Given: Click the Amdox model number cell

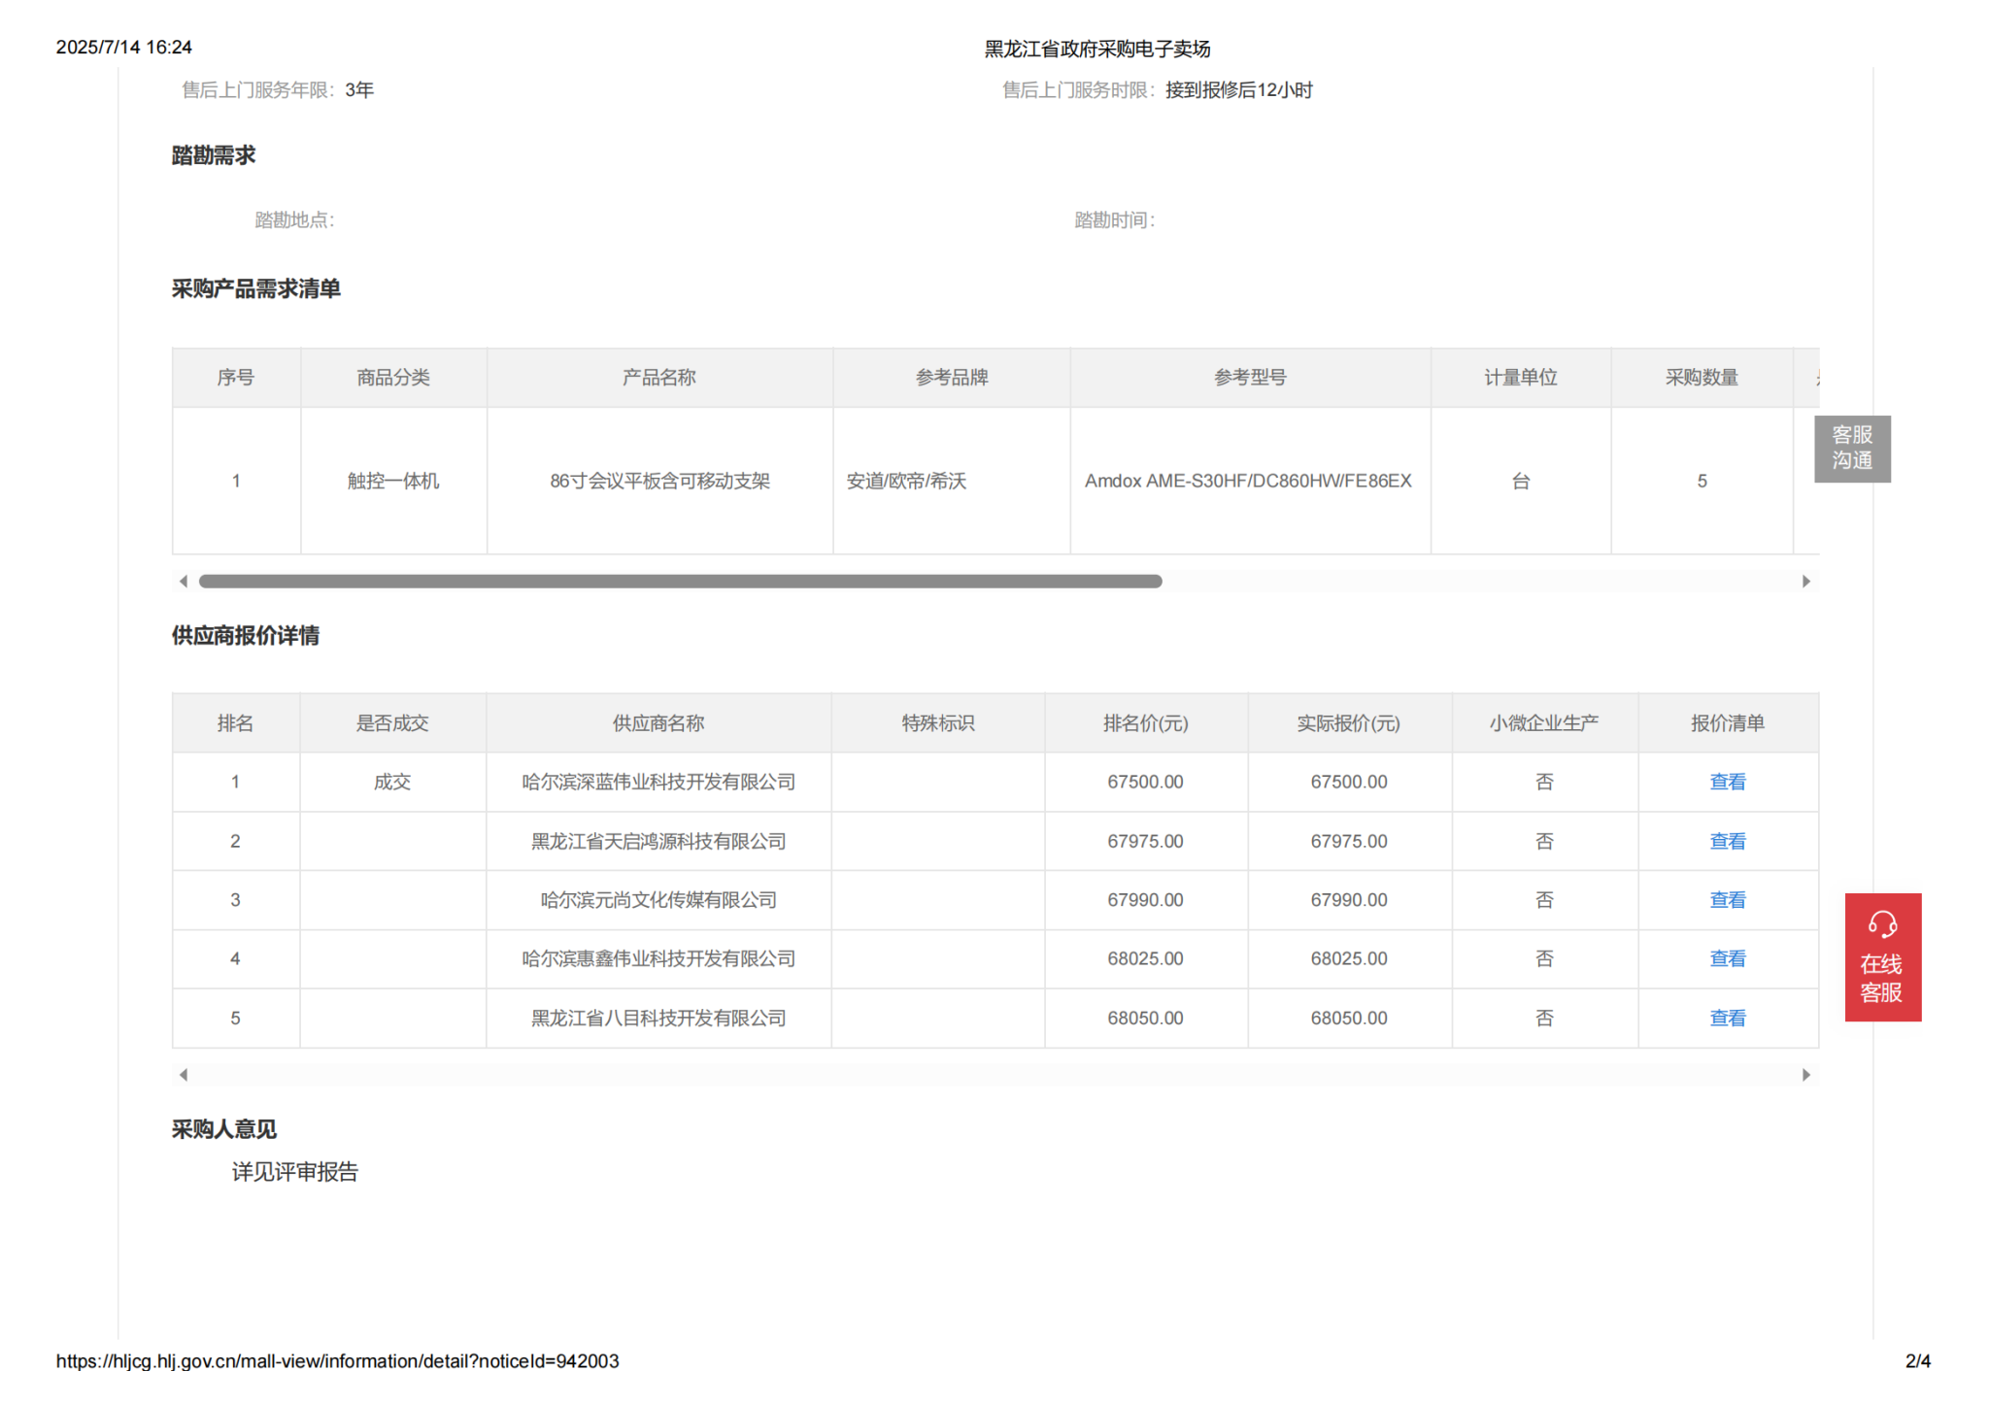Looking at the screenshot, I should (1248, 481).
